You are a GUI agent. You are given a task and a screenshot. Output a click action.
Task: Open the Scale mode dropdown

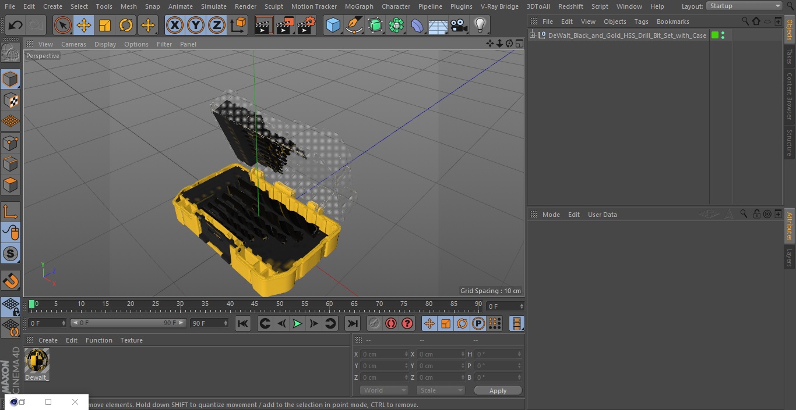click(440, 390)
